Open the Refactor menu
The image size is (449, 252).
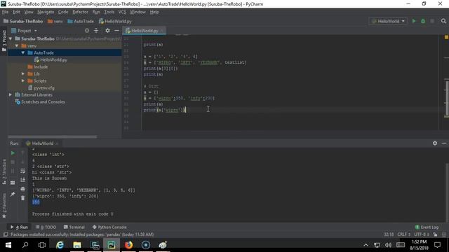click(x=80, y=12)
